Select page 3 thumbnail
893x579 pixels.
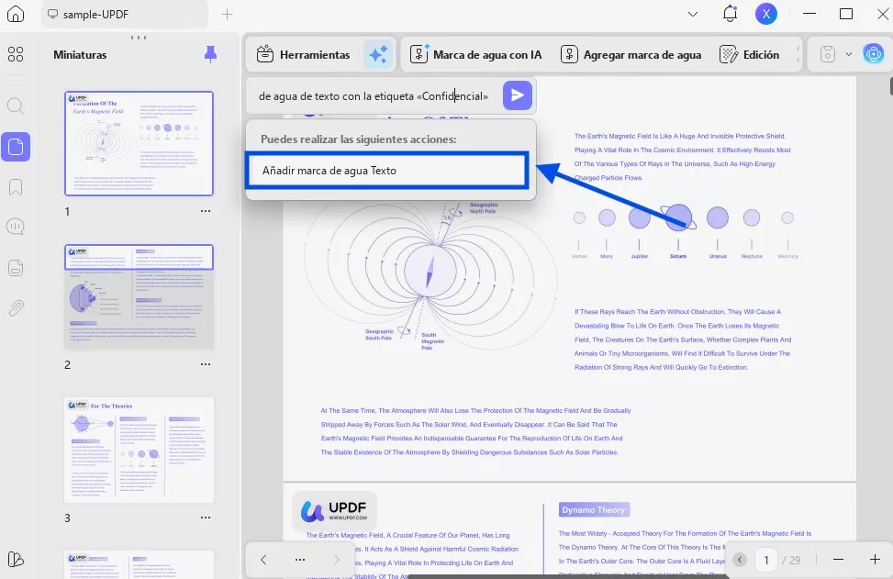pos(139,451)
